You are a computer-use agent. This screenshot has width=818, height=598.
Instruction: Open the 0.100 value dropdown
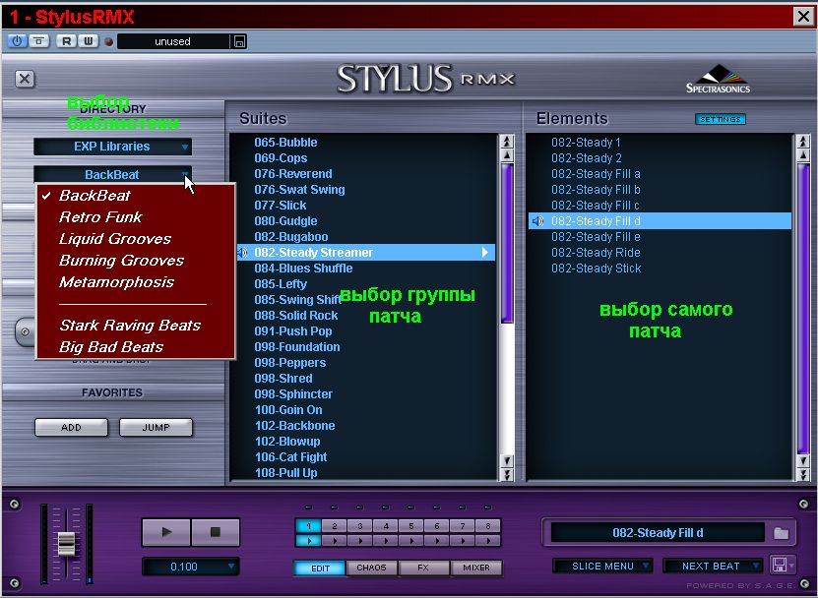coord(190,567)
